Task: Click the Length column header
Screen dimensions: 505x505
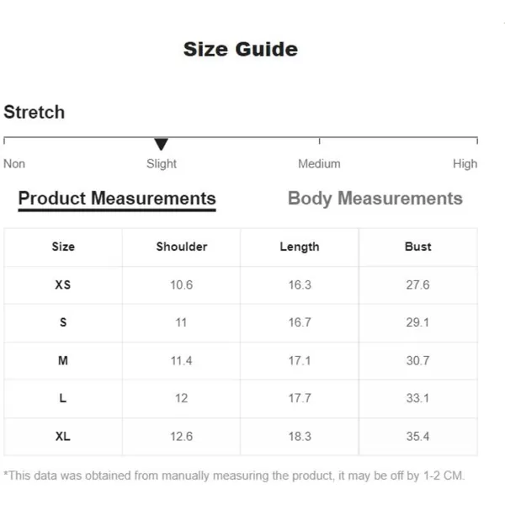Action: coord(300,247)
